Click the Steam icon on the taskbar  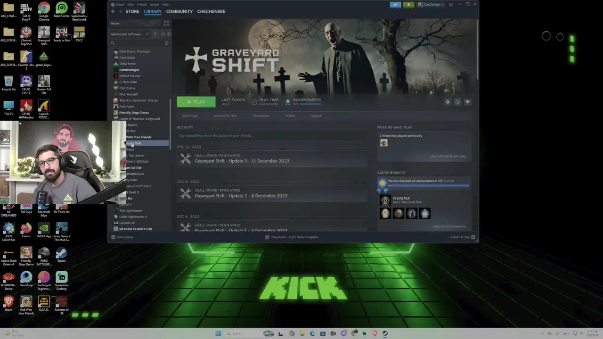[x=385, y=333]
